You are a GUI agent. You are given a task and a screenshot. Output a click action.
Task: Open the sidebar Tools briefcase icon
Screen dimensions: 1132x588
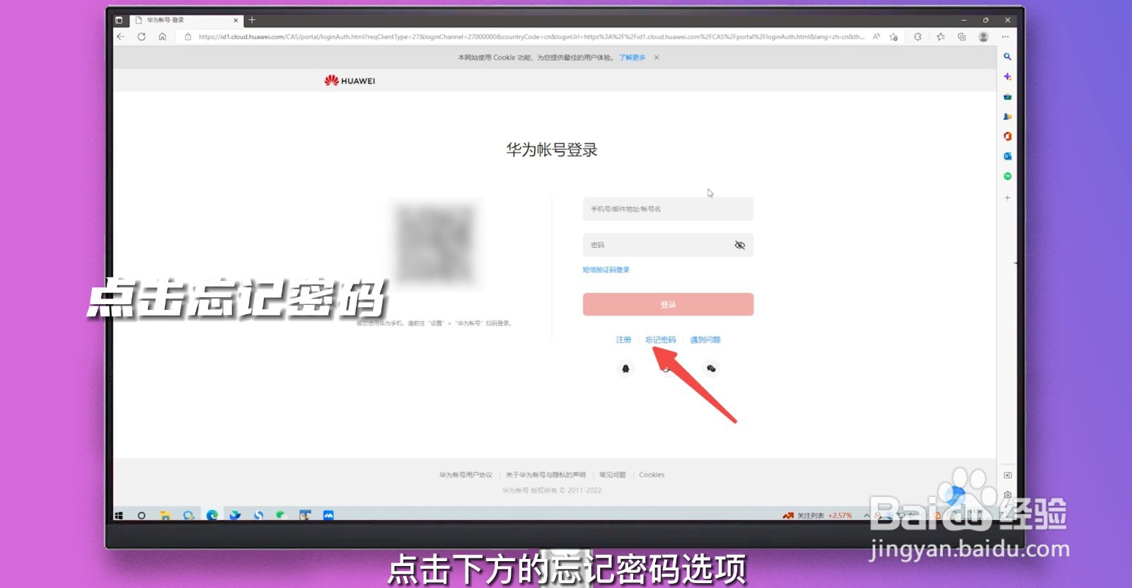click(x=1007, y=96)
